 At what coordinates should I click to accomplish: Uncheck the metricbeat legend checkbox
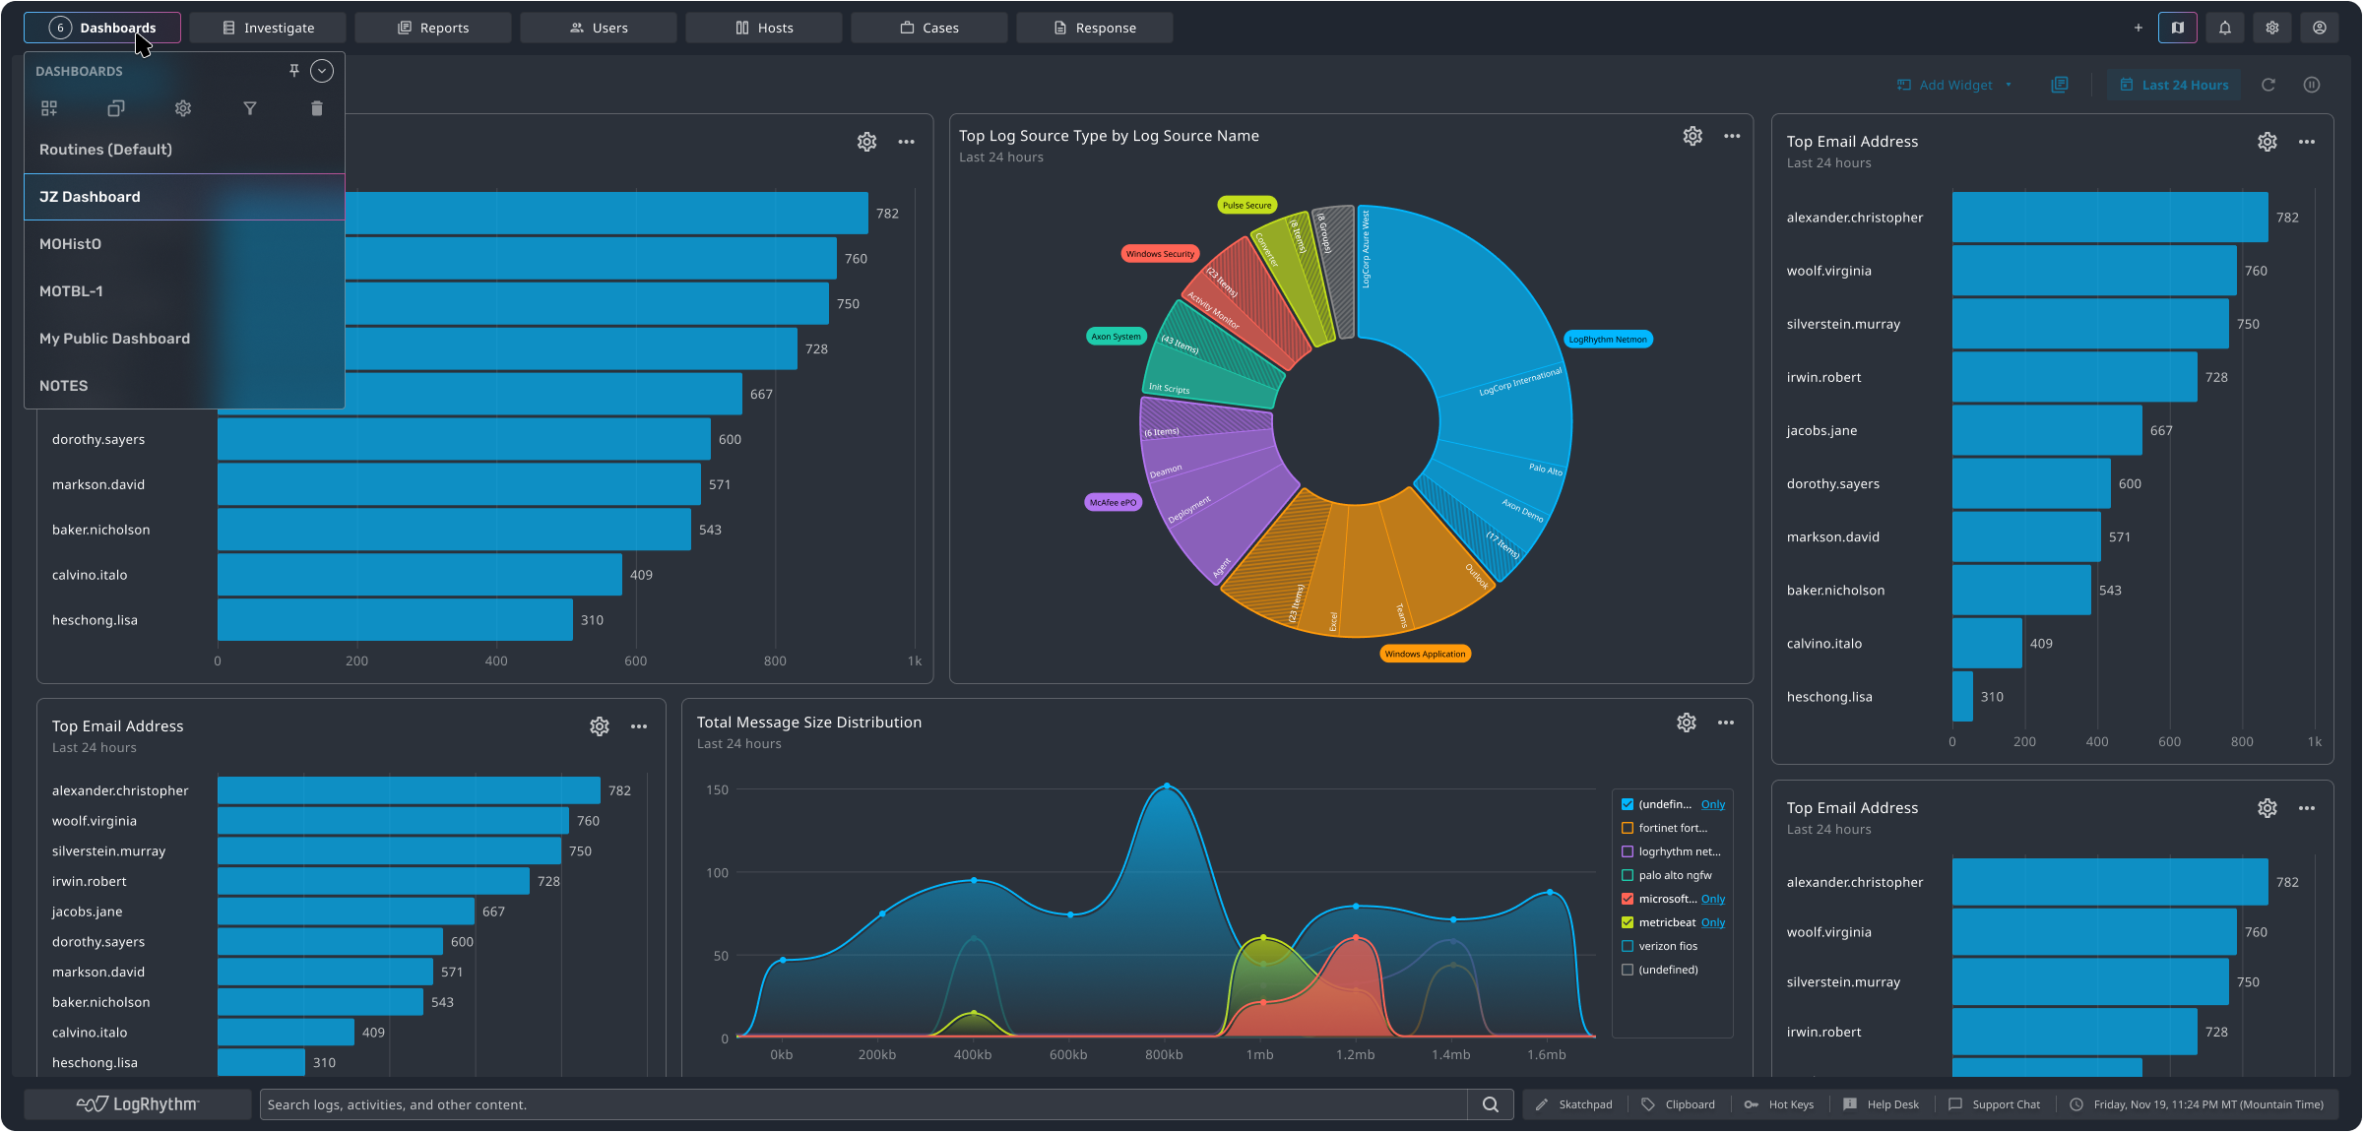1628,922
